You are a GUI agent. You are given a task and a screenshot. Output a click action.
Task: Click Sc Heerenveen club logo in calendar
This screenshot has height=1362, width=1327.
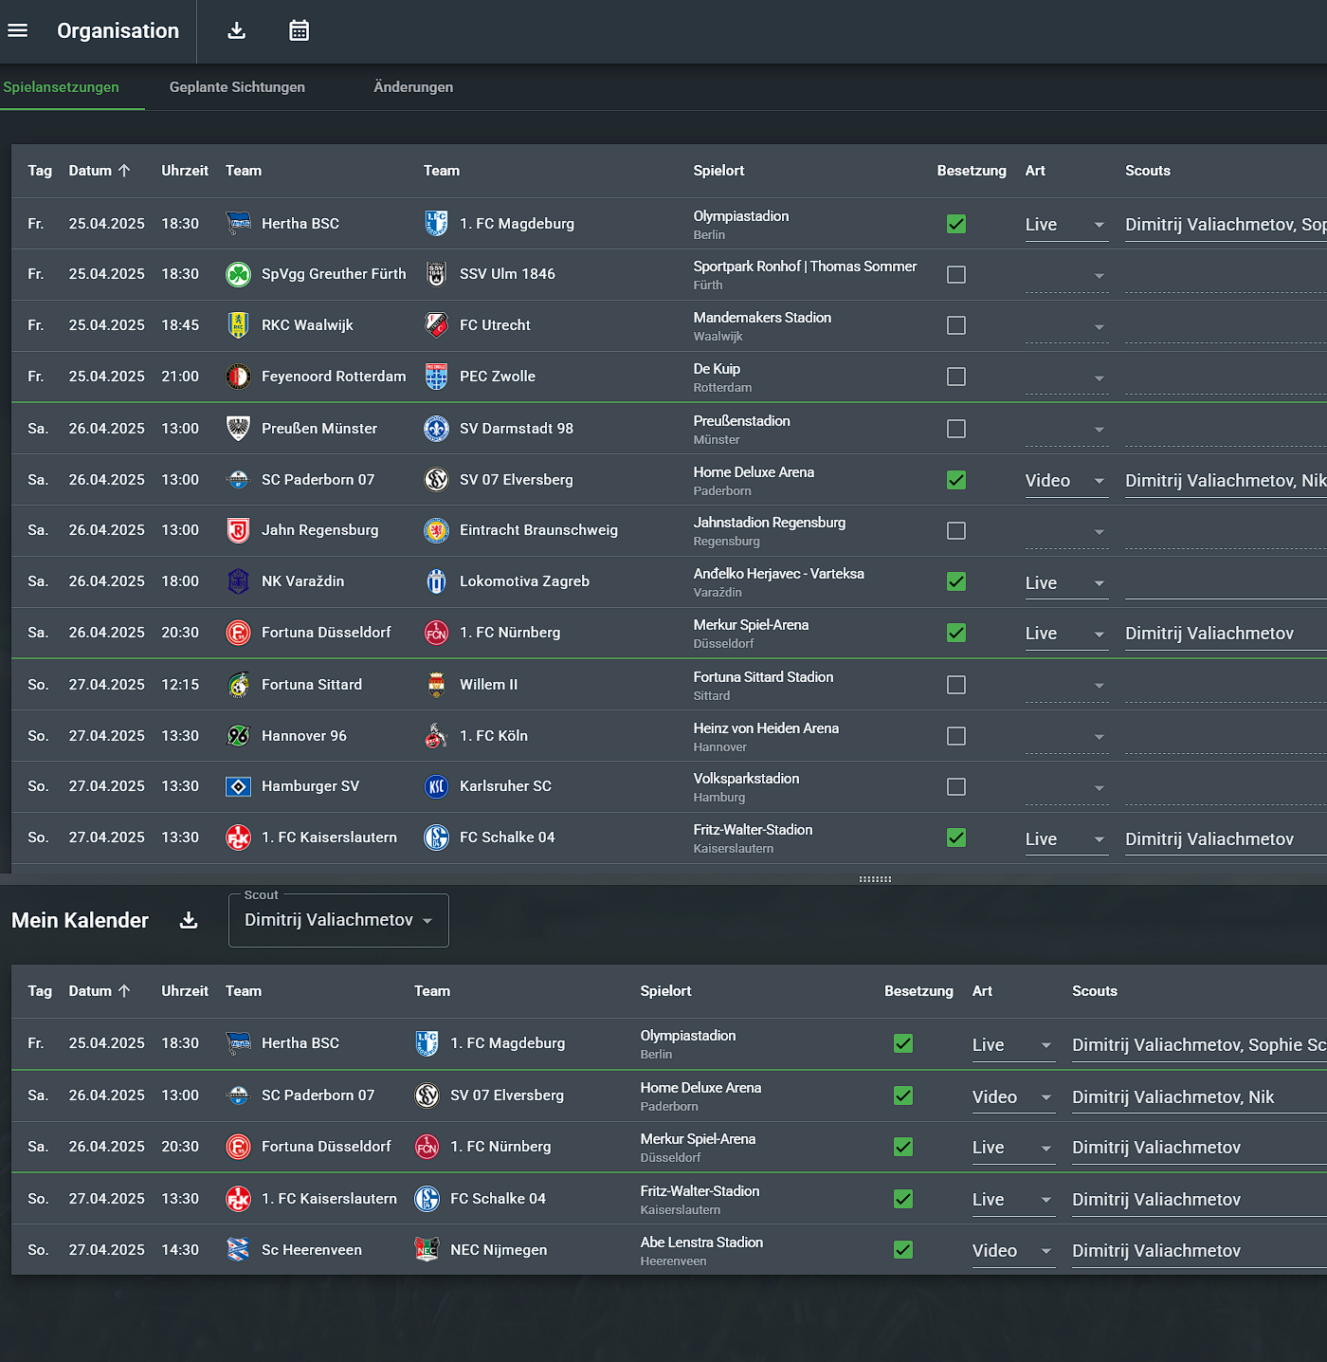coord(238,1250)
